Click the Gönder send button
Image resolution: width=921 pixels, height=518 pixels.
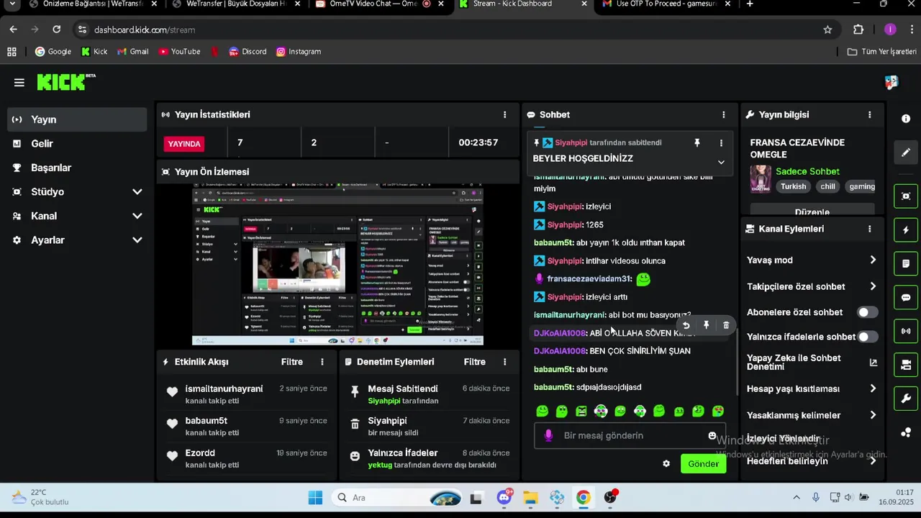click(x=703, y=464)
